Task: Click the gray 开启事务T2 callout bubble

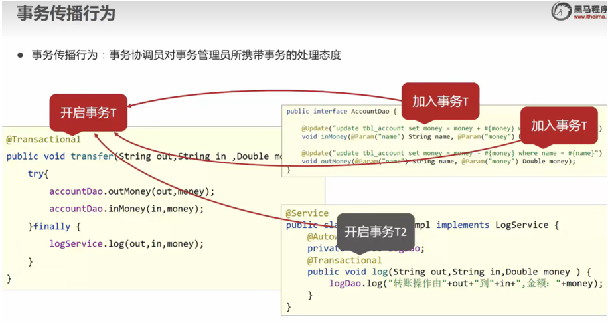Action: pyautogui.click(x=376, y=232)
